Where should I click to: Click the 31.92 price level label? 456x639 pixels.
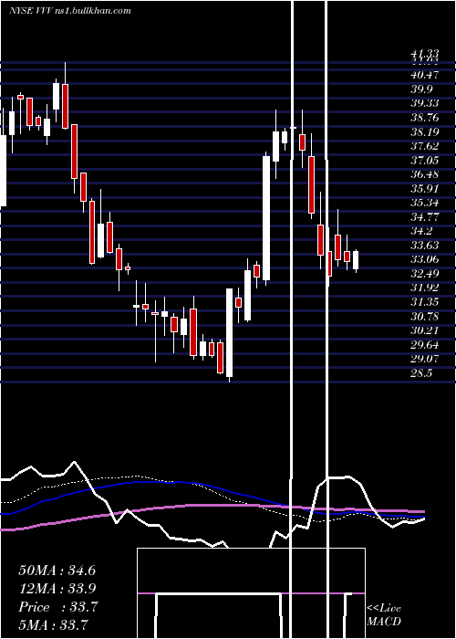(x=425, y=288)
